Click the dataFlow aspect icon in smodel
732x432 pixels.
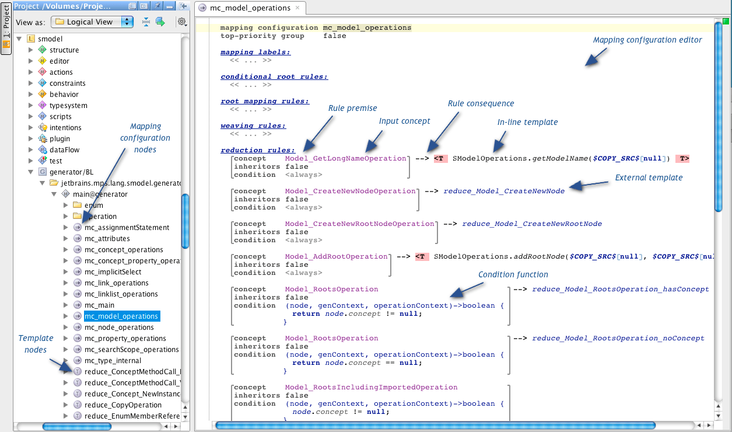42,149
